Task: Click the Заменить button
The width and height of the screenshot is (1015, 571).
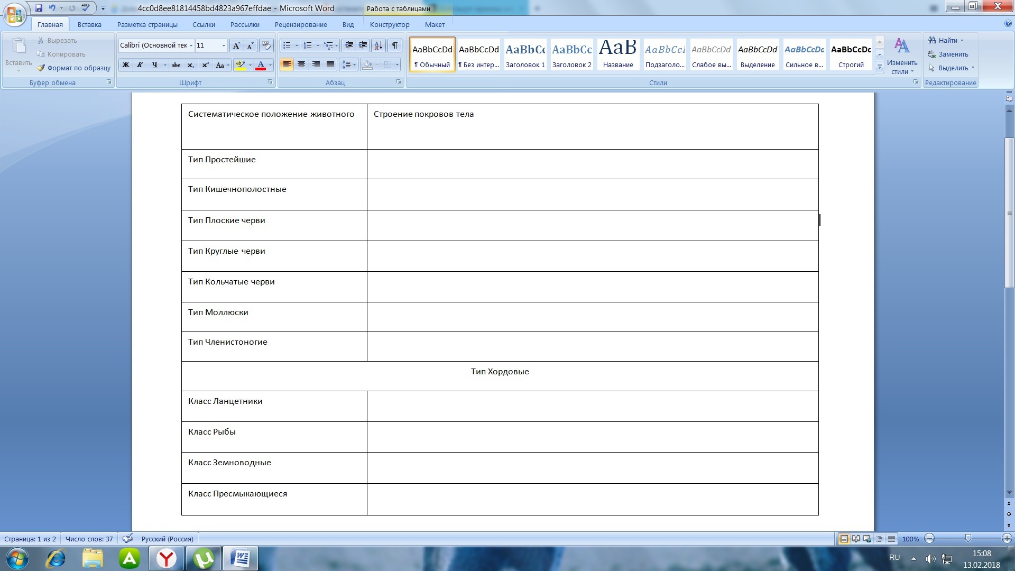Action: click(x=953, y=54)
